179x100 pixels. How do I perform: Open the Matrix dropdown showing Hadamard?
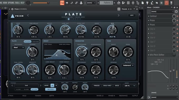128,65
